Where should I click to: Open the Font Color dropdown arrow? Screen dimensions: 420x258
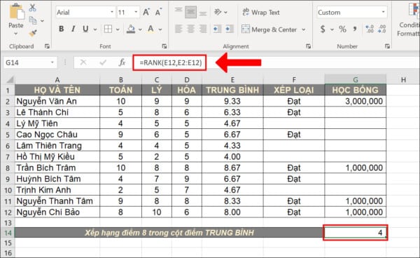[x=160, y=29]
